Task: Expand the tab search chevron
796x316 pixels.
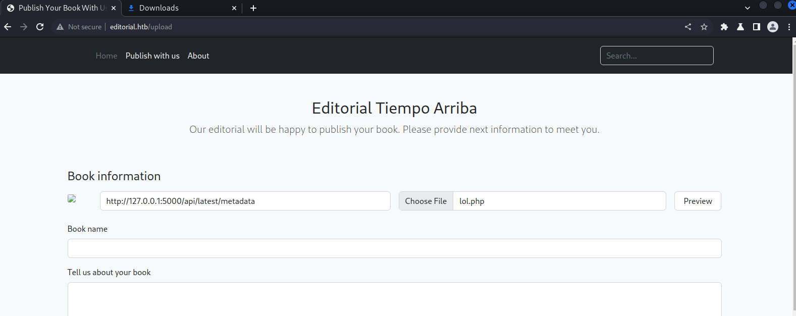Action: (x=748, y=8)
